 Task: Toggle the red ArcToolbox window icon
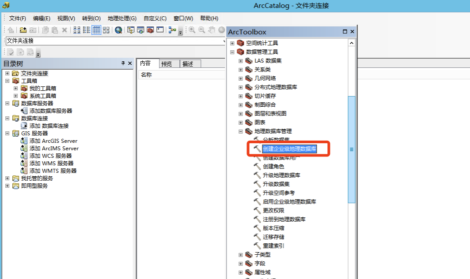(150, 30)
